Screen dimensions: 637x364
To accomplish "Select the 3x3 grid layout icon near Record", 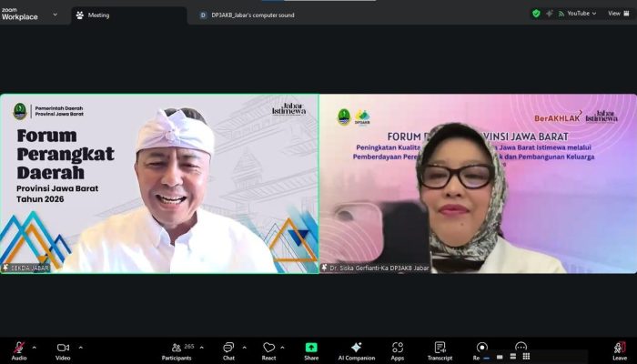I will coord(526,357).
